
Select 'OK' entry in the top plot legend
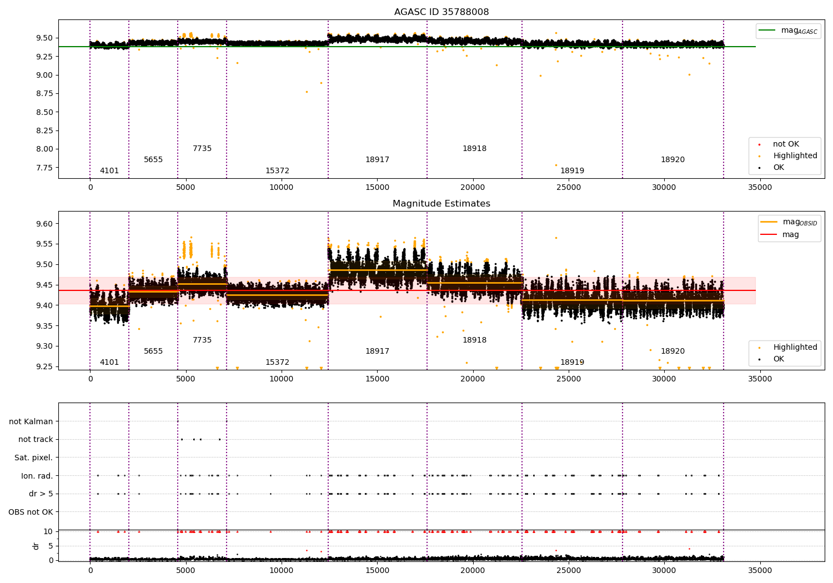[779, 168]
